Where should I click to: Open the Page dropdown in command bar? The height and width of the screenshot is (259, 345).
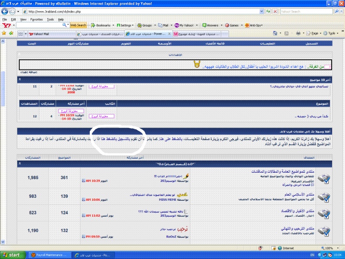[x=315, y=33]
